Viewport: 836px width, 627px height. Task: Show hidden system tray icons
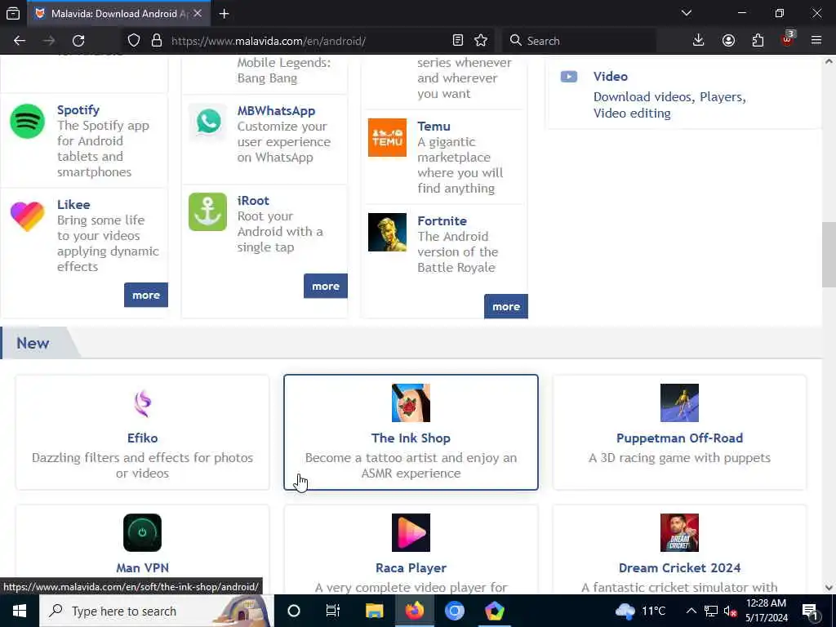(691, 611)
